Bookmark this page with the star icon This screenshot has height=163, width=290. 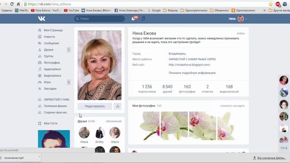271,4
